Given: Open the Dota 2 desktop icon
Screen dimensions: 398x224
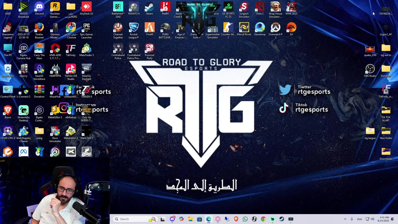Looking at the screenshot, I should 260,8.
